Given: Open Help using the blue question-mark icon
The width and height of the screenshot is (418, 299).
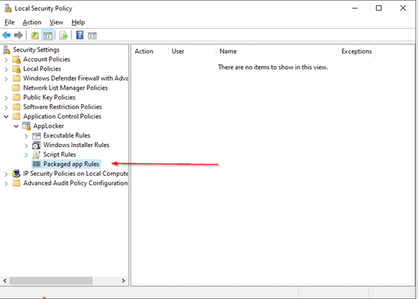Looking at the screenshot, I should 80,35.
